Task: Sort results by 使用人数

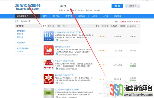Action: pyautogui.click(x=51, y=26)
